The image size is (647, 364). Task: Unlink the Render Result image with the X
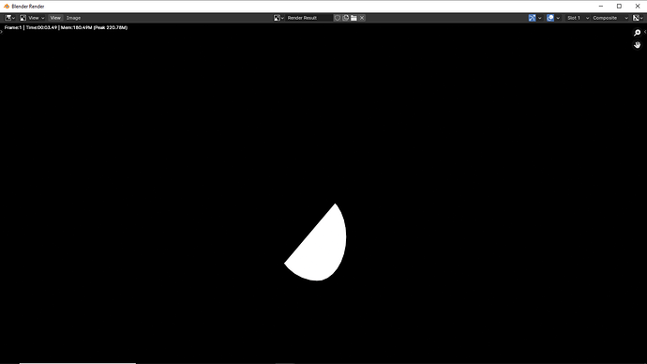pyautogui.click(x=362, y=18)
